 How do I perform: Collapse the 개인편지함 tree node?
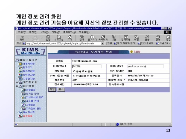17,83
